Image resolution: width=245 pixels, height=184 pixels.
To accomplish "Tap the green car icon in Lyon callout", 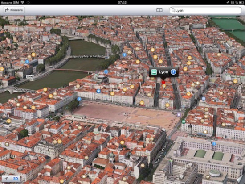I will pyautogui.click(x=154, y=72).
